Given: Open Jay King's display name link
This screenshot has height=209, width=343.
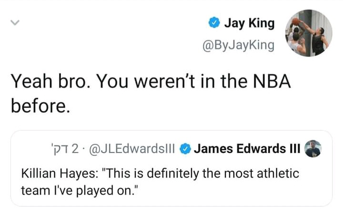Looking at the screenshot, I should click(x=249, y=23).
